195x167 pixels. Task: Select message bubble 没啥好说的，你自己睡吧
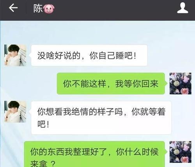tap(89, 56)
